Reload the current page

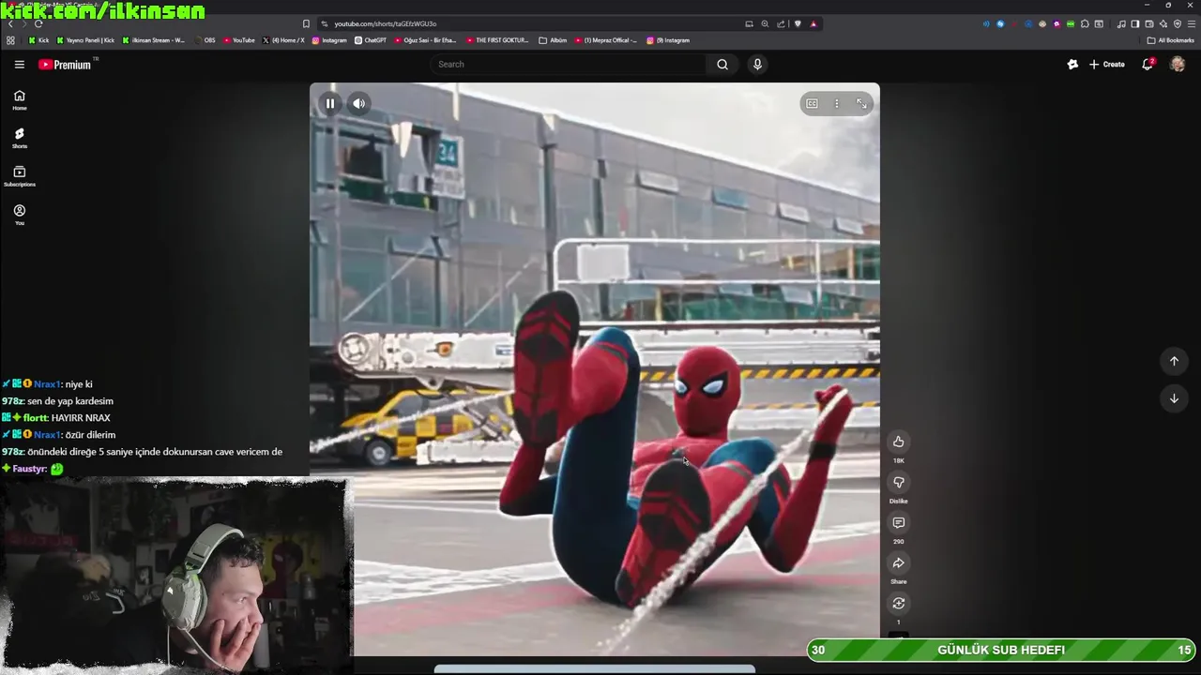click(38, 23)
